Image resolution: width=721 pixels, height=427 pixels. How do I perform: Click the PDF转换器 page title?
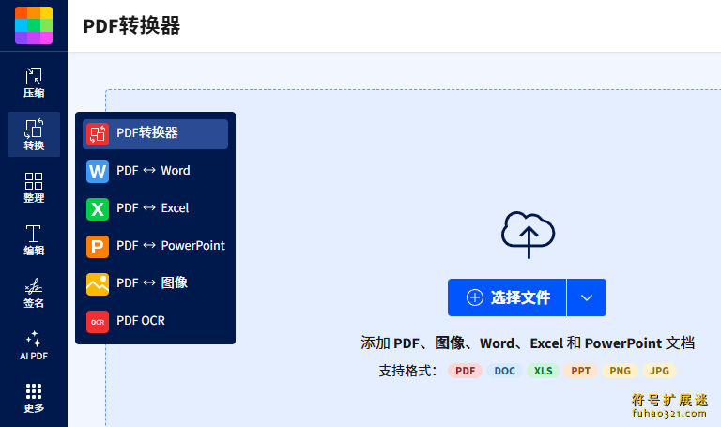(131, 25)
